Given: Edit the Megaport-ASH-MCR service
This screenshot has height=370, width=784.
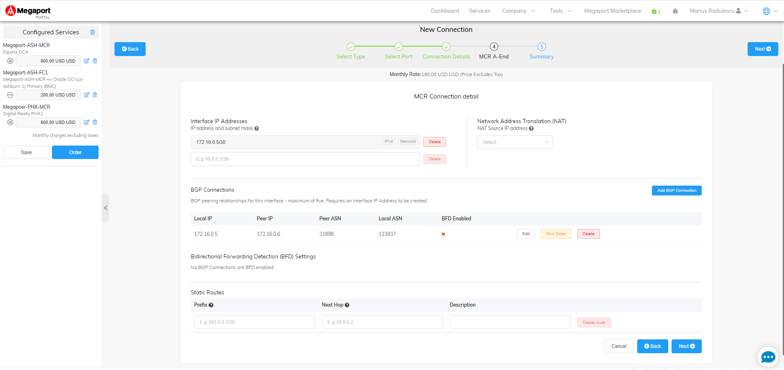Looking at the screenshot, I should 86,61.
